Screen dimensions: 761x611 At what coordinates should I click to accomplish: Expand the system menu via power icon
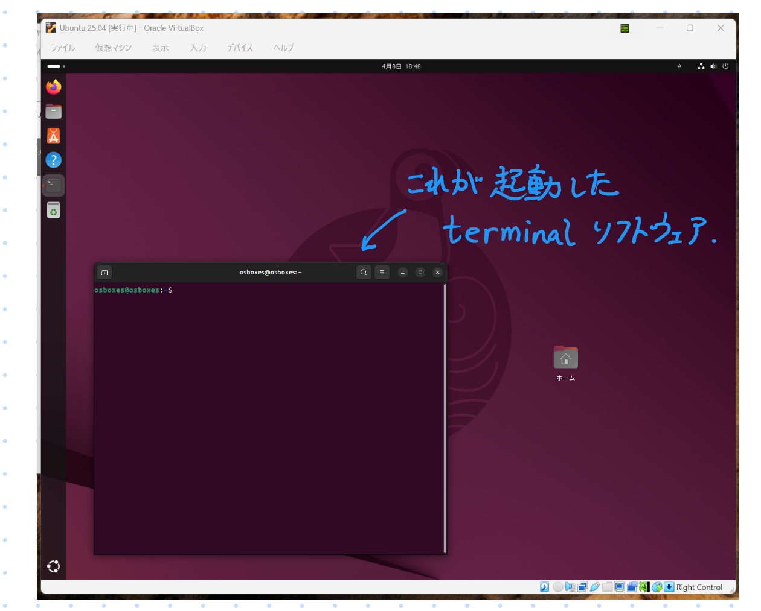click(725, 66)
